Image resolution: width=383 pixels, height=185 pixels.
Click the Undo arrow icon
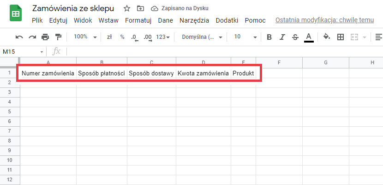tap(19, 37)
